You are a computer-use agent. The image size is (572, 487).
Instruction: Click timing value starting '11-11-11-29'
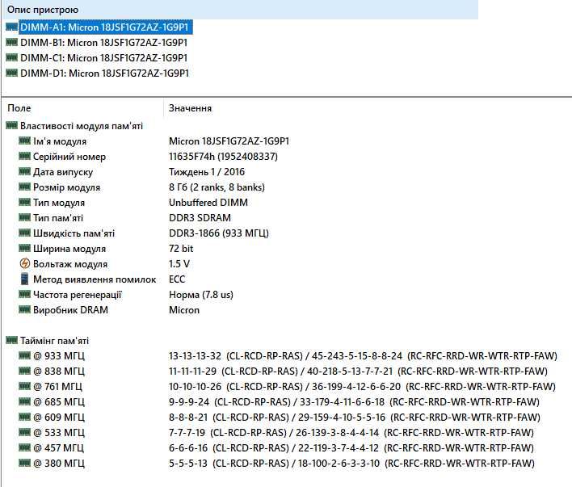click(358, 371)
